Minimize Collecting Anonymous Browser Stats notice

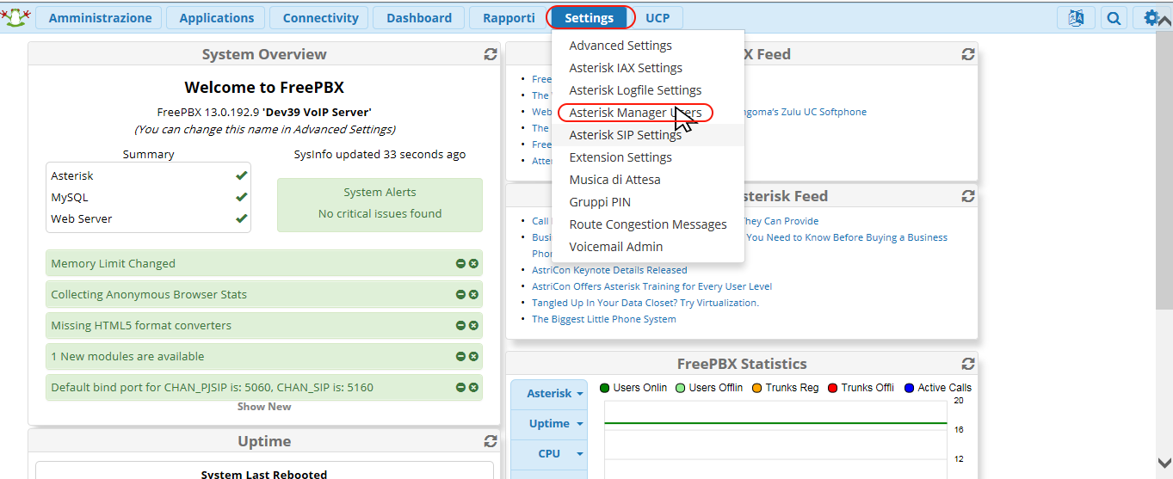460,294
